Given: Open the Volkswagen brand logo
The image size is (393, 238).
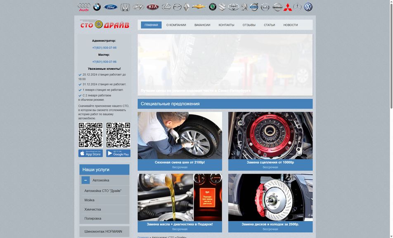Looking at the screenshot, I should coord(308,7).
